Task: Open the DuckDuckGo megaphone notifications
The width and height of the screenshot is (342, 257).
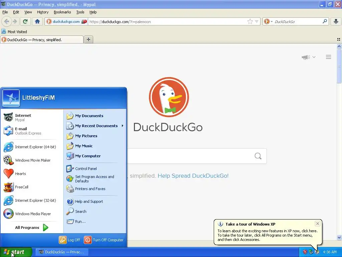Action: click(306, 57)
